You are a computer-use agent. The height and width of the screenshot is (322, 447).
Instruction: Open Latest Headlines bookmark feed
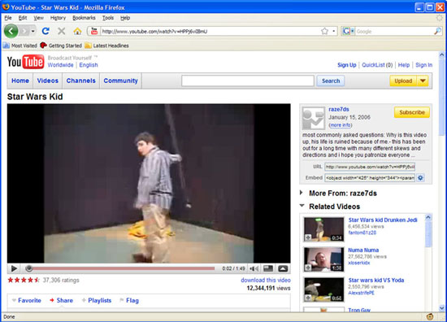click(x=107, y=46)
